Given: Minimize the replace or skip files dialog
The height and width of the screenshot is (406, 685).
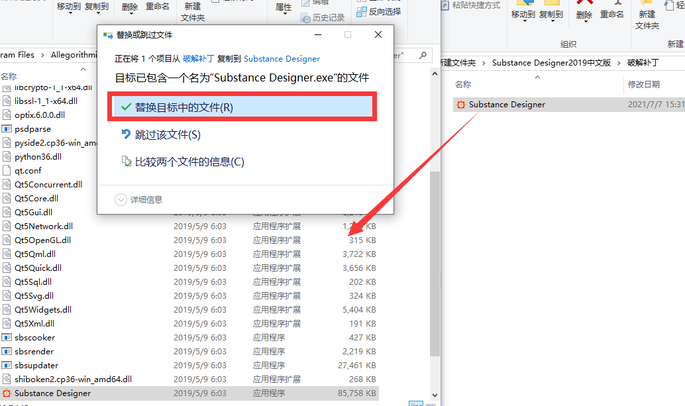Looking at the screenshot, I should click(x=318, y=34).
